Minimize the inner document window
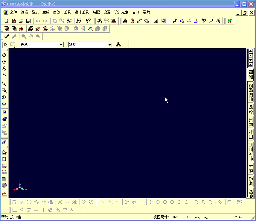This screenshot has height=221, width=256. point(238,13)
